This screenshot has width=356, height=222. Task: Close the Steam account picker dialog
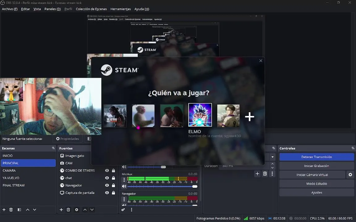pos(261,61)
